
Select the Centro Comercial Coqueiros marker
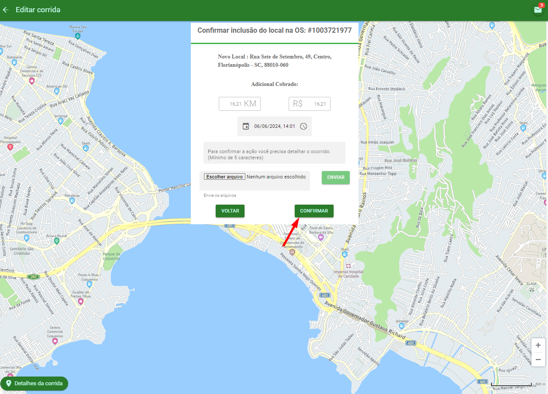tap(55, 341)
